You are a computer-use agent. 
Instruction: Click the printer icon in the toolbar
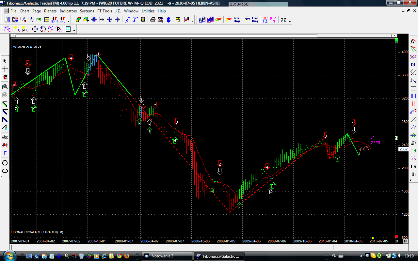[x=153, y=20]
